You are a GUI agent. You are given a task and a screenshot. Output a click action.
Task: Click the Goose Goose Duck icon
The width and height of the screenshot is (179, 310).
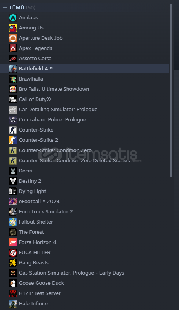coord(13,283)
